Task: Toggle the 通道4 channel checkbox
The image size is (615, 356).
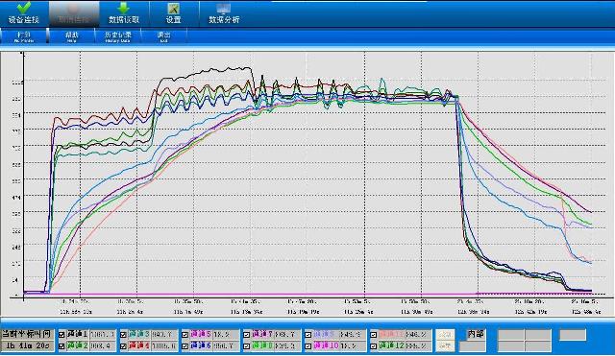Action: (x=123, y=346)
